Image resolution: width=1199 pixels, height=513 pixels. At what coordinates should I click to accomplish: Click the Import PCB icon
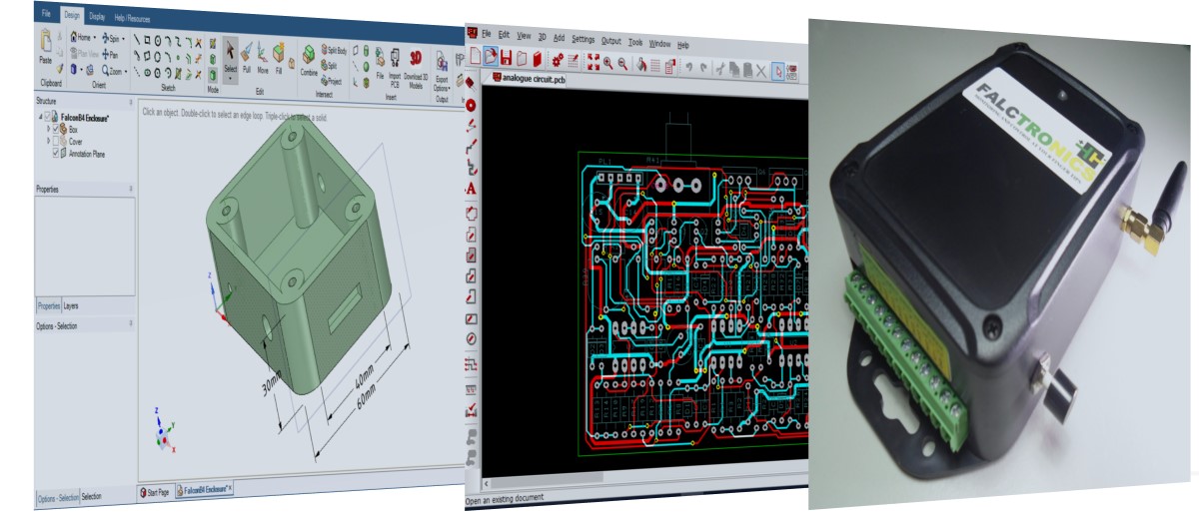[395, 57]
